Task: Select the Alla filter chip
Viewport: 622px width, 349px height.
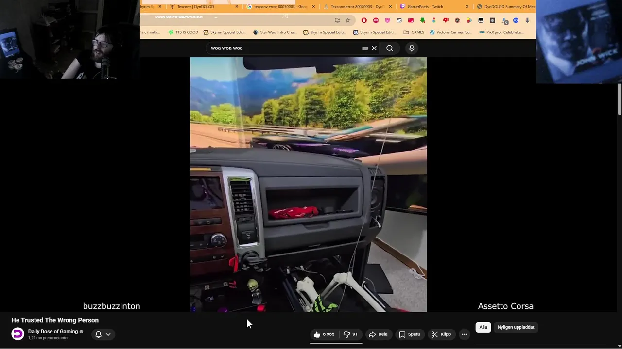Action: point(483,327)
